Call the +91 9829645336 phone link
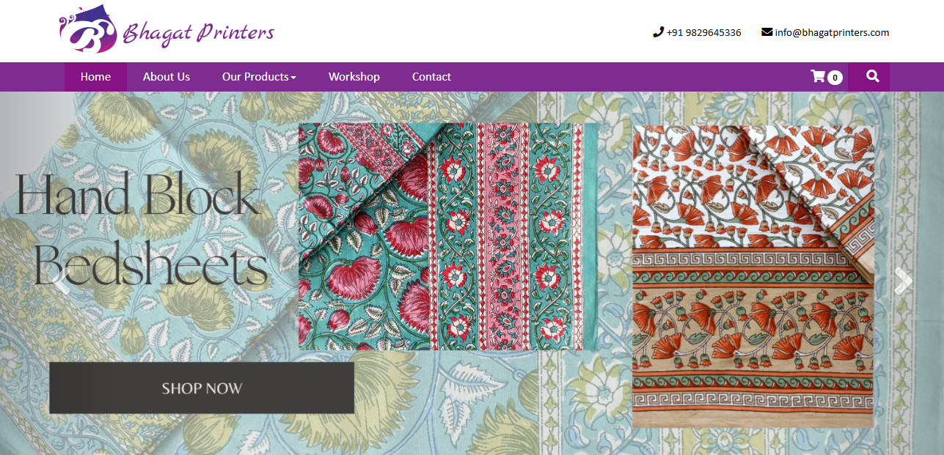This screenshot has height=455, width=944. pyautogui.click(x=703, y=32)
